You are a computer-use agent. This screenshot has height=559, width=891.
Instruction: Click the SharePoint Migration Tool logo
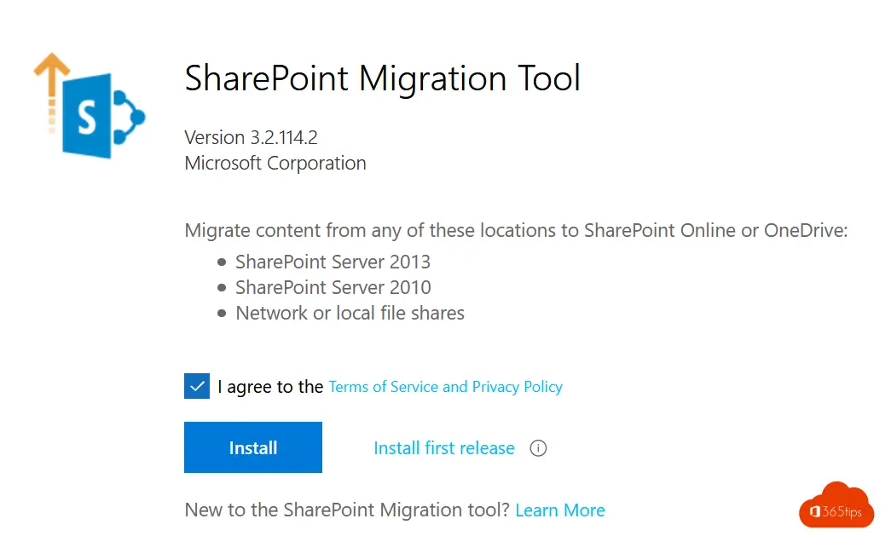click(x=90, y=106)
